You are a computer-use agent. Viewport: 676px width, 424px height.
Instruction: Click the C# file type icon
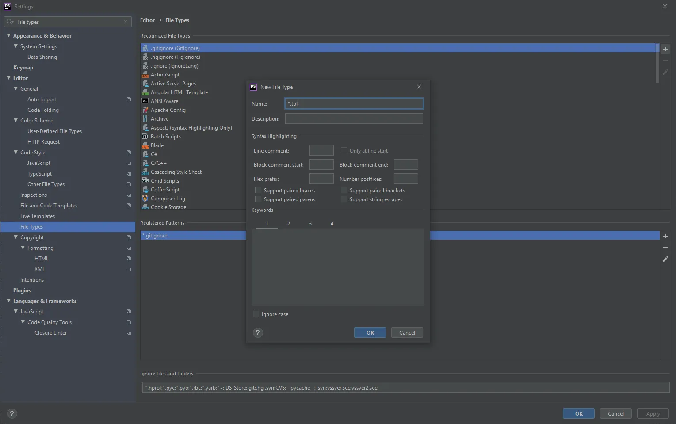click(145, 154)
